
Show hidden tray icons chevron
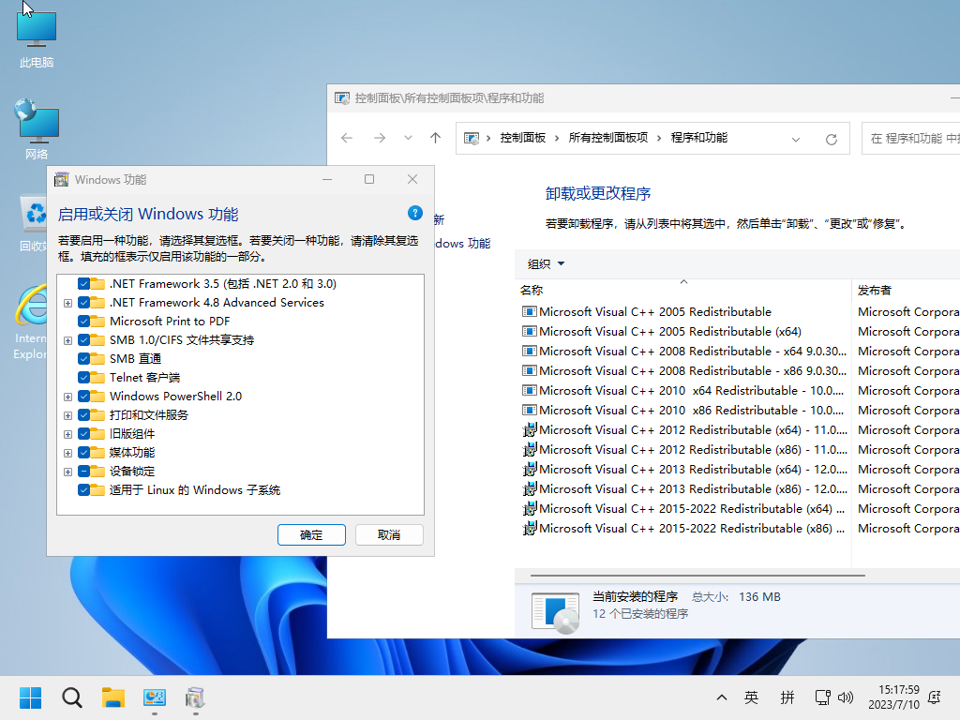(722, 697)
